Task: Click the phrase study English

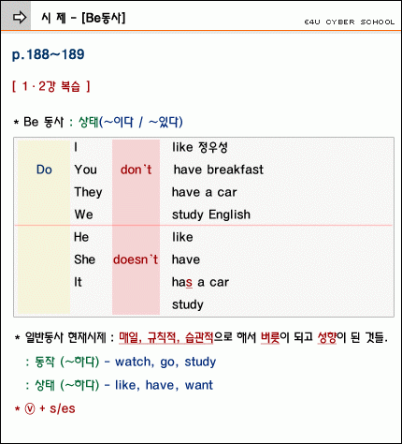Action: click(211, 215)
